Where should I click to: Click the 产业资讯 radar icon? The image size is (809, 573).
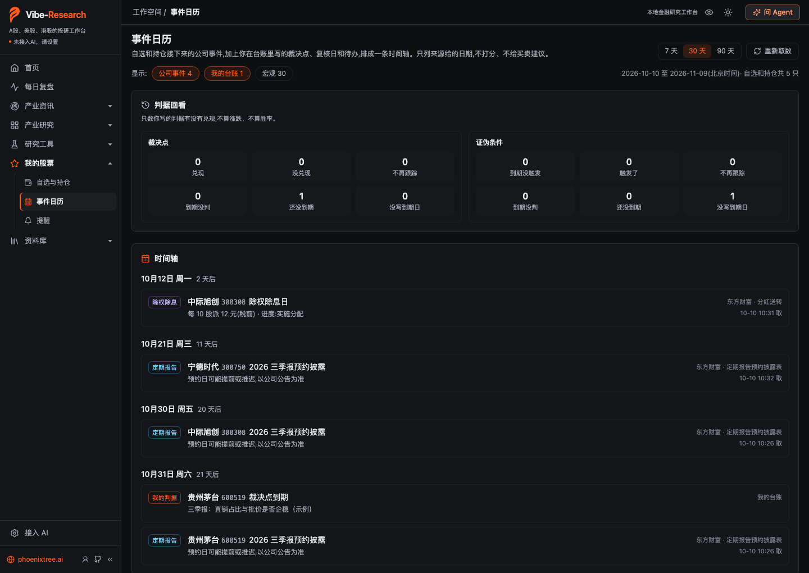pyautogui.click(x=15, y=106)
